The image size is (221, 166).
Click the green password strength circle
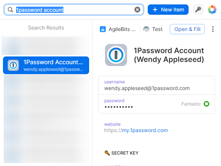click(x=207, y=104)
